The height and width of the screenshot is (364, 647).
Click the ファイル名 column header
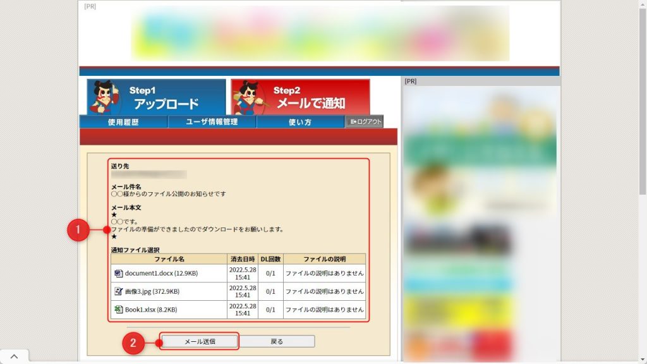(x=169, y=259)
